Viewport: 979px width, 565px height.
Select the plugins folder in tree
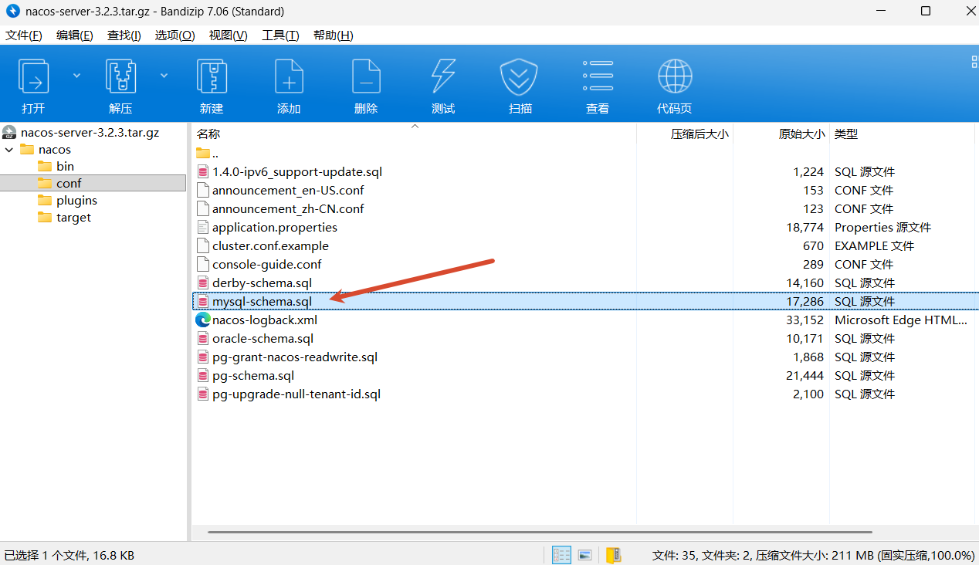point(76,200)
